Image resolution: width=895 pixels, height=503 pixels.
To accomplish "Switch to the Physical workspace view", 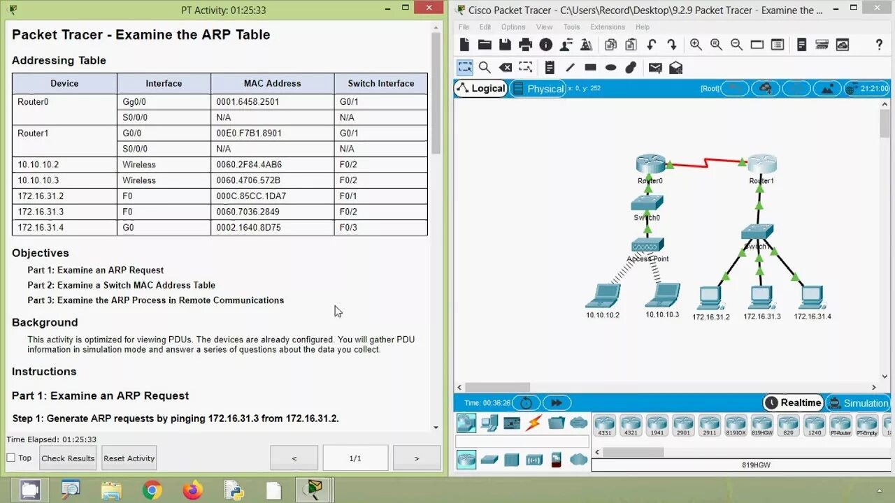I will click(538, 89).
